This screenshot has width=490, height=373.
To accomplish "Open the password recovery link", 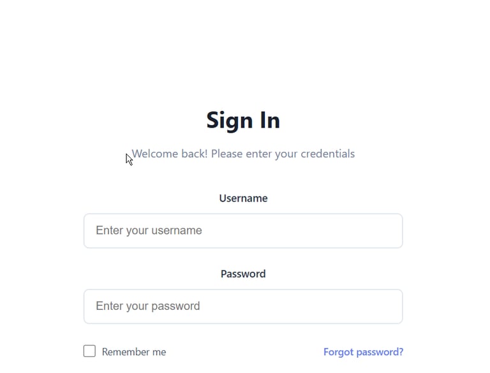I will [x=363, y=352].
